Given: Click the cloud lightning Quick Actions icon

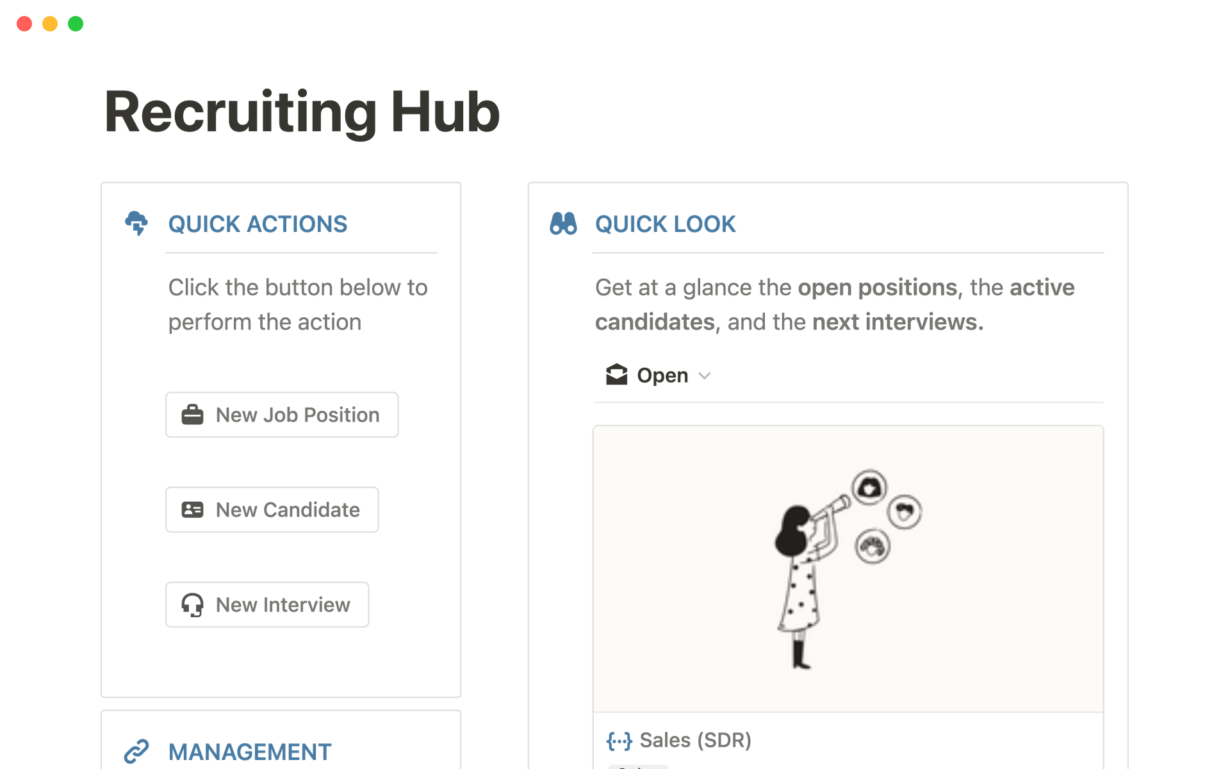Looking at the screenshot, I should tap(136, 223).
